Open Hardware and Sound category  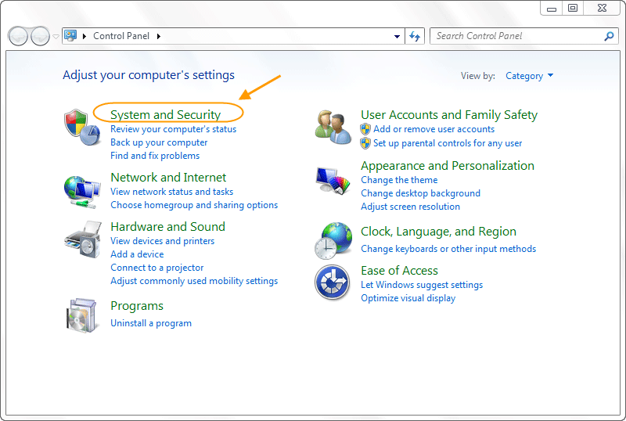[167, 227]
